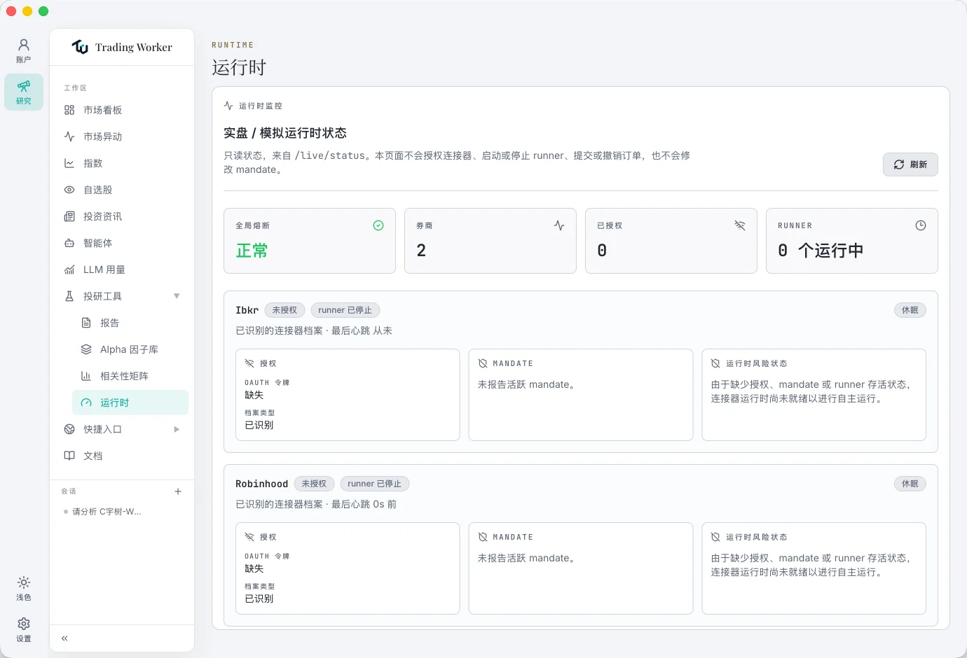The height and width of the screenshot is (658, 967).
Task: Open the 投资资讯 menu item
Action: (122, 216)
